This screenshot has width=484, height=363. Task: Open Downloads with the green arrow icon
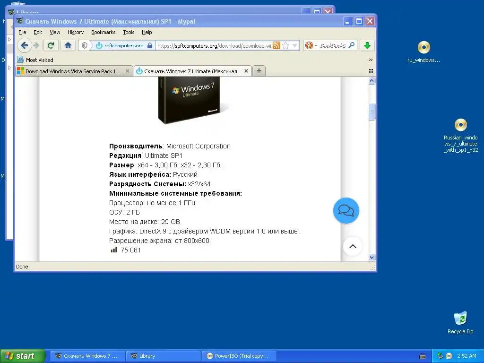point(367,46)
